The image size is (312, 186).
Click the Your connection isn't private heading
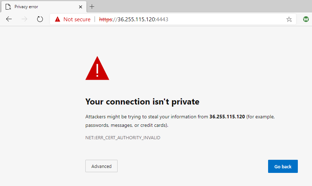pyautogui.click(x=142, y=102)
